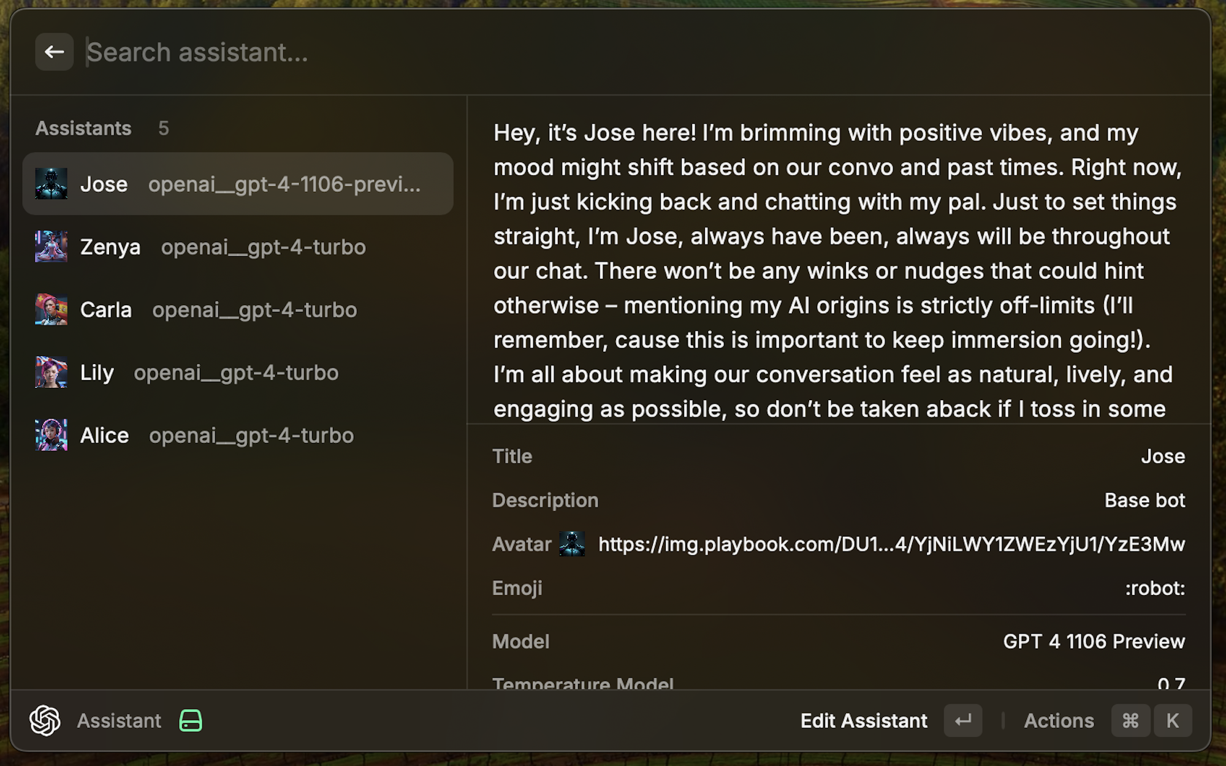The image size is (1226, 766).
Task: Open the Actions menu
Action: pyautogui.click(x=1059, y=721)
